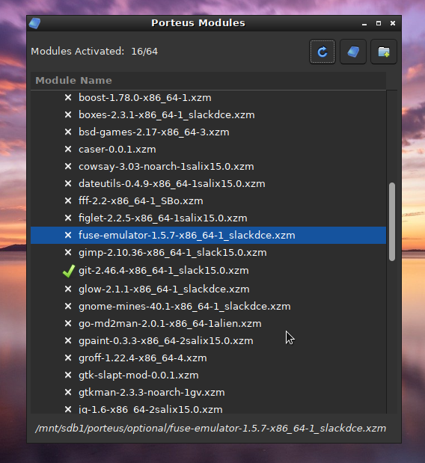
Task: Select groff-1.22.4-x86_64-4.xzm module
Action: (x=143, y=358)
